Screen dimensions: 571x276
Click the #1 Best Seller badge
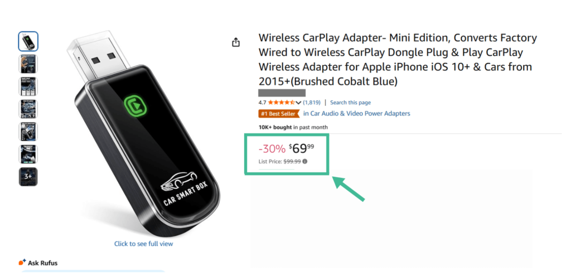point(279,114)
